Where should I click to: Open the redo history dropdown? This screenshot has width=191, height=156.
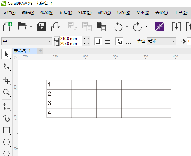click(146, 26)
